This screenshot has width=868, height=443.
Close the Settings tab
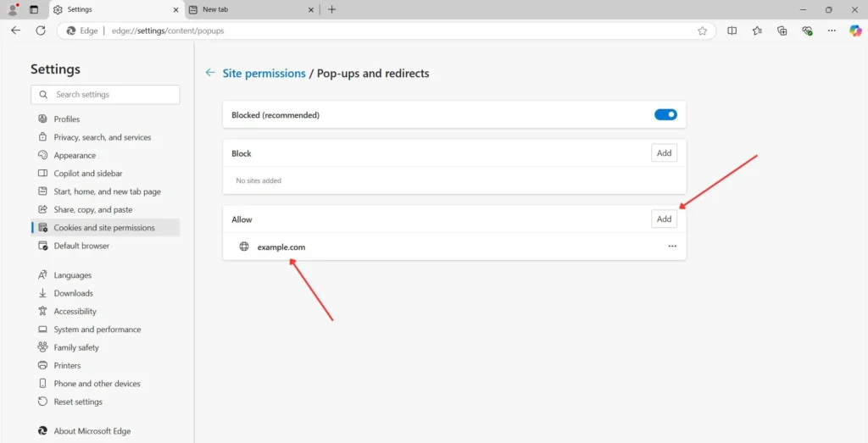(176, 9)
